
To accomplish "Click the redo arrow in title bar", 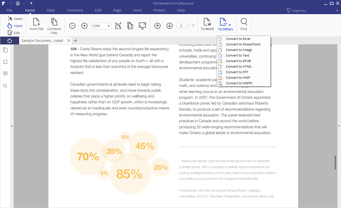I will pos(24,3).
